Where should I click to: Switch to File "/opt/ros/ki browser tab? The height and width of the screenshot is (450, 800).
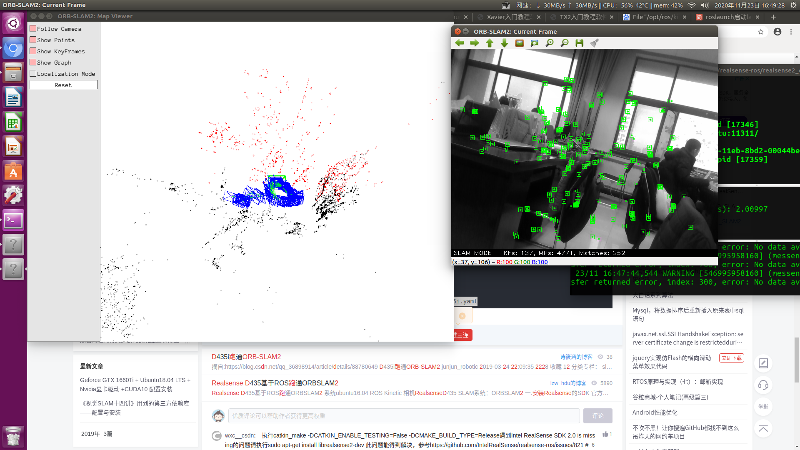point(655,17)
